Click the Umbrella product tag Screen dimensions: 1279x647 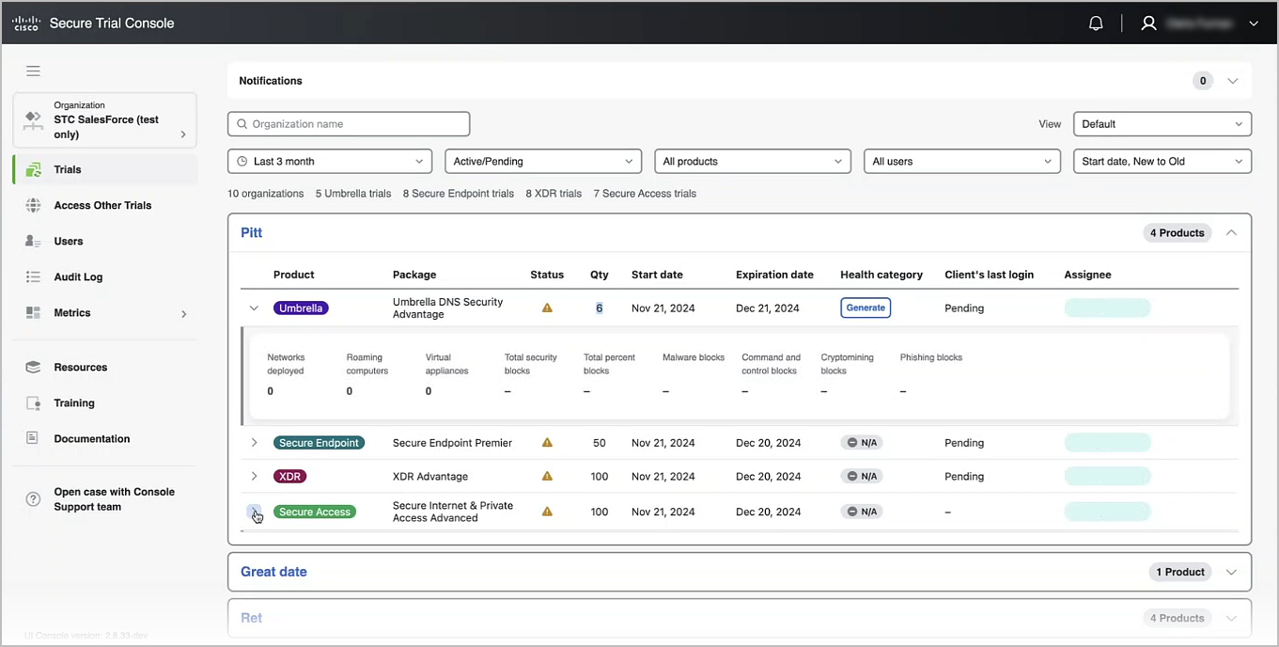301,308
